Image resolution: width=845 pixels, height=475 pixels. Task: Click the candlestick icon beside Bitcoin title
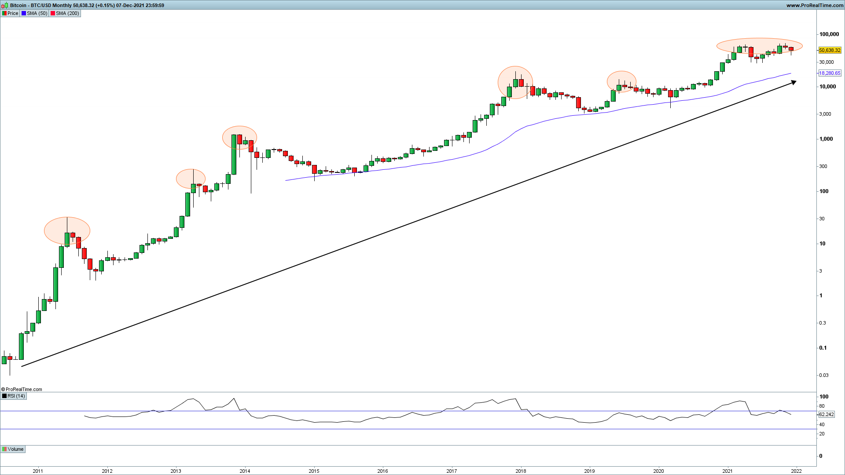4,5
